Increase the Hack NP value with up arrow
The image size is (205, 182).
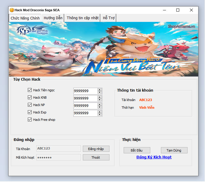click(100, 105)
